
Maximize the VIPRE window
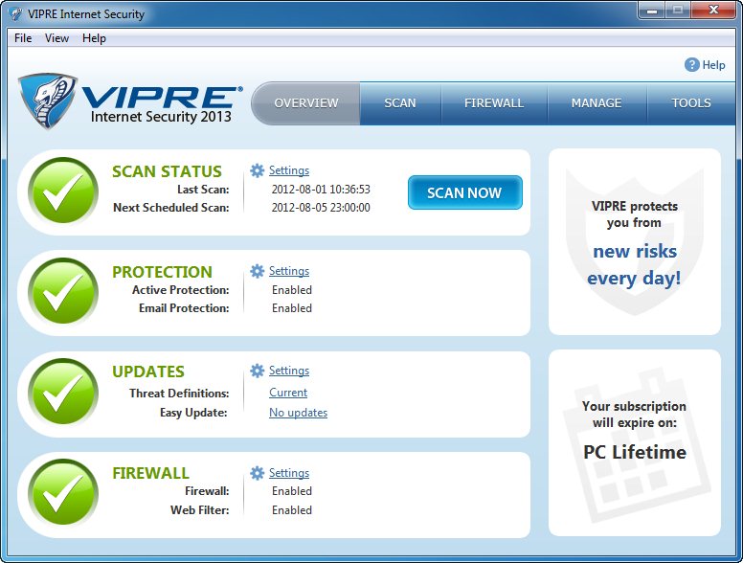[x=678, y=10]
